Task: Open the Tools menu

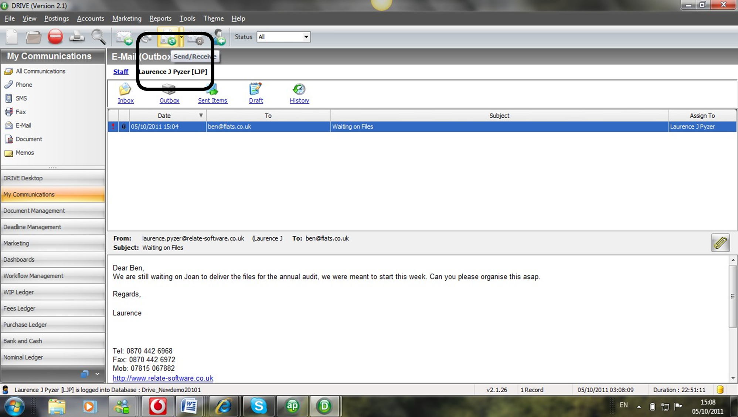Action: (187, 18)
